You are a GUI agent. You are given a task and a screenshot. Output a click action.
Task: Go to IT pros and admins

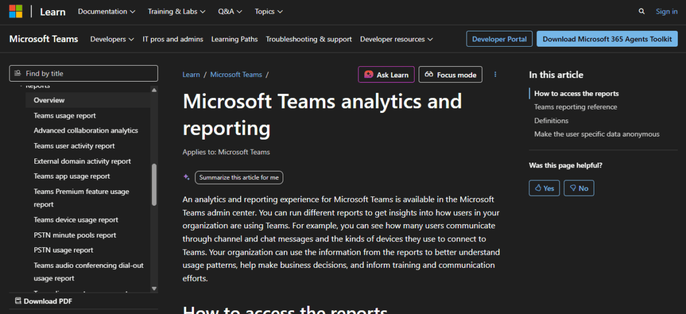(173, 40)
